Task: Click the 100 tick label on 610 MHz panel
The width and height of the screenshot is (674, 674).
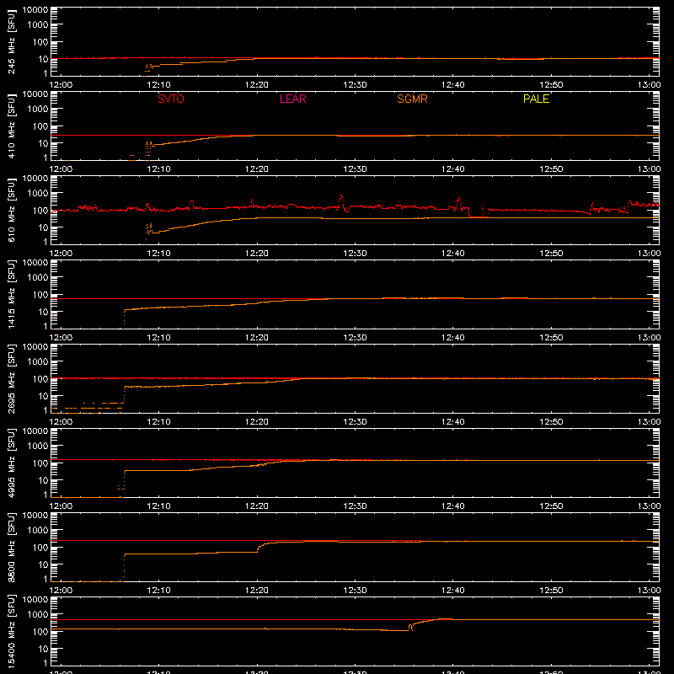Action: pyautogui.click(x=40, y=211)
